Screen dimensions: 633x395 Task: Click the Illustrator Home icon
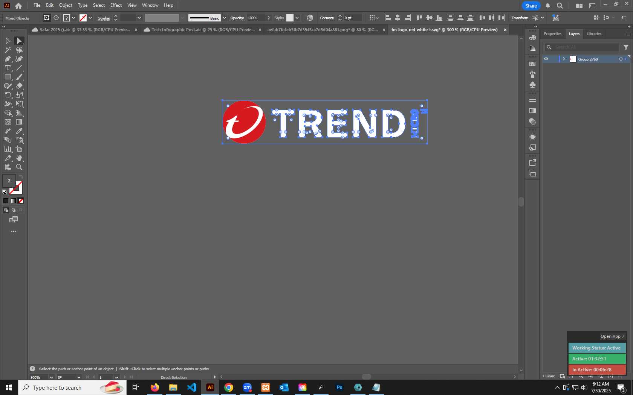click(18, 6)
